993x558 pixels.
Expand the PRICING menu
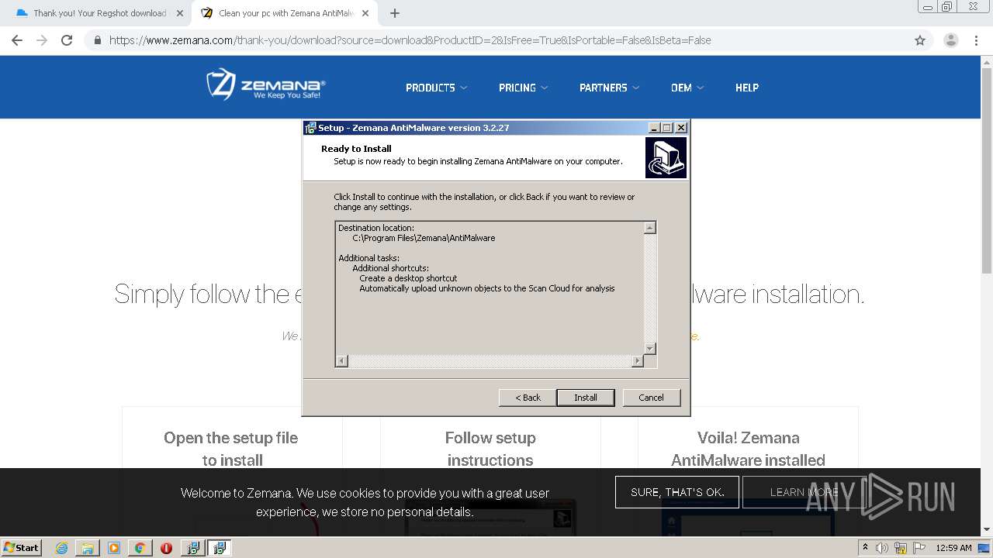click(523, 88)
